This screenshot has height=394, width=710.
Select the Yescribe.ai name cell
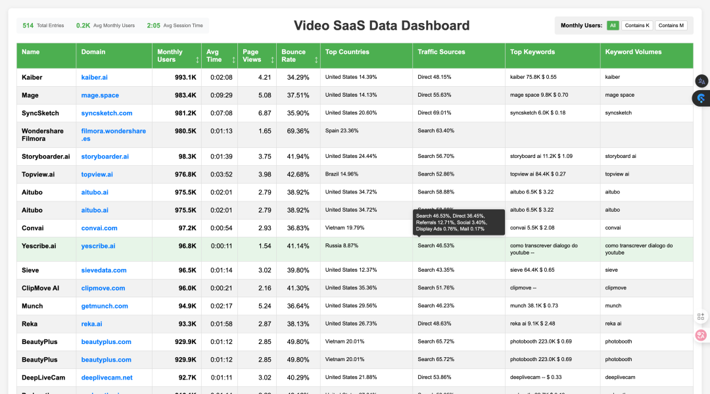click(46, 249)
